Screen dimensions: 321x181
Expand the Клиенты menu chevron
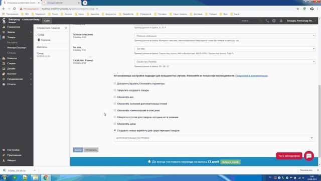coord(31,58)
